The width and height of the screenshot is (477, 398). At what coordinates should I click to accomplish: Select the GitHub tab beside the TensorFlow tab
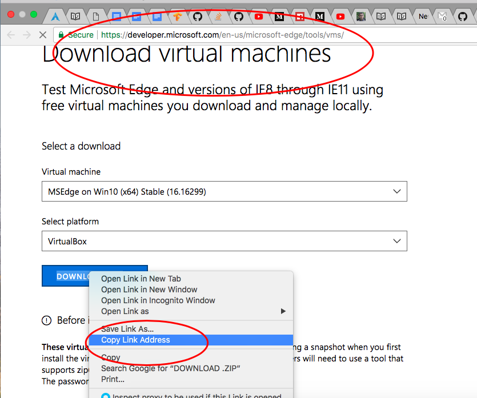click(198, 17)
